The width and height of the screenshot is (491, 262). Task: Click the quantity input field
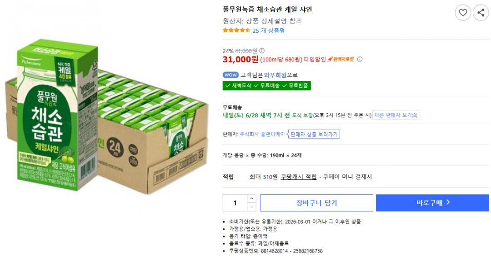coord(235,203)
